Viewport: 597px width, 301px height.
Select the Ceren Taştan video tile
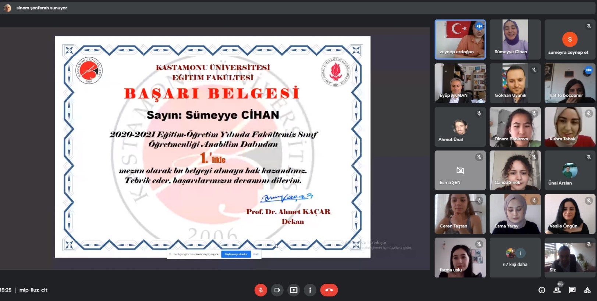click(460, 214)
